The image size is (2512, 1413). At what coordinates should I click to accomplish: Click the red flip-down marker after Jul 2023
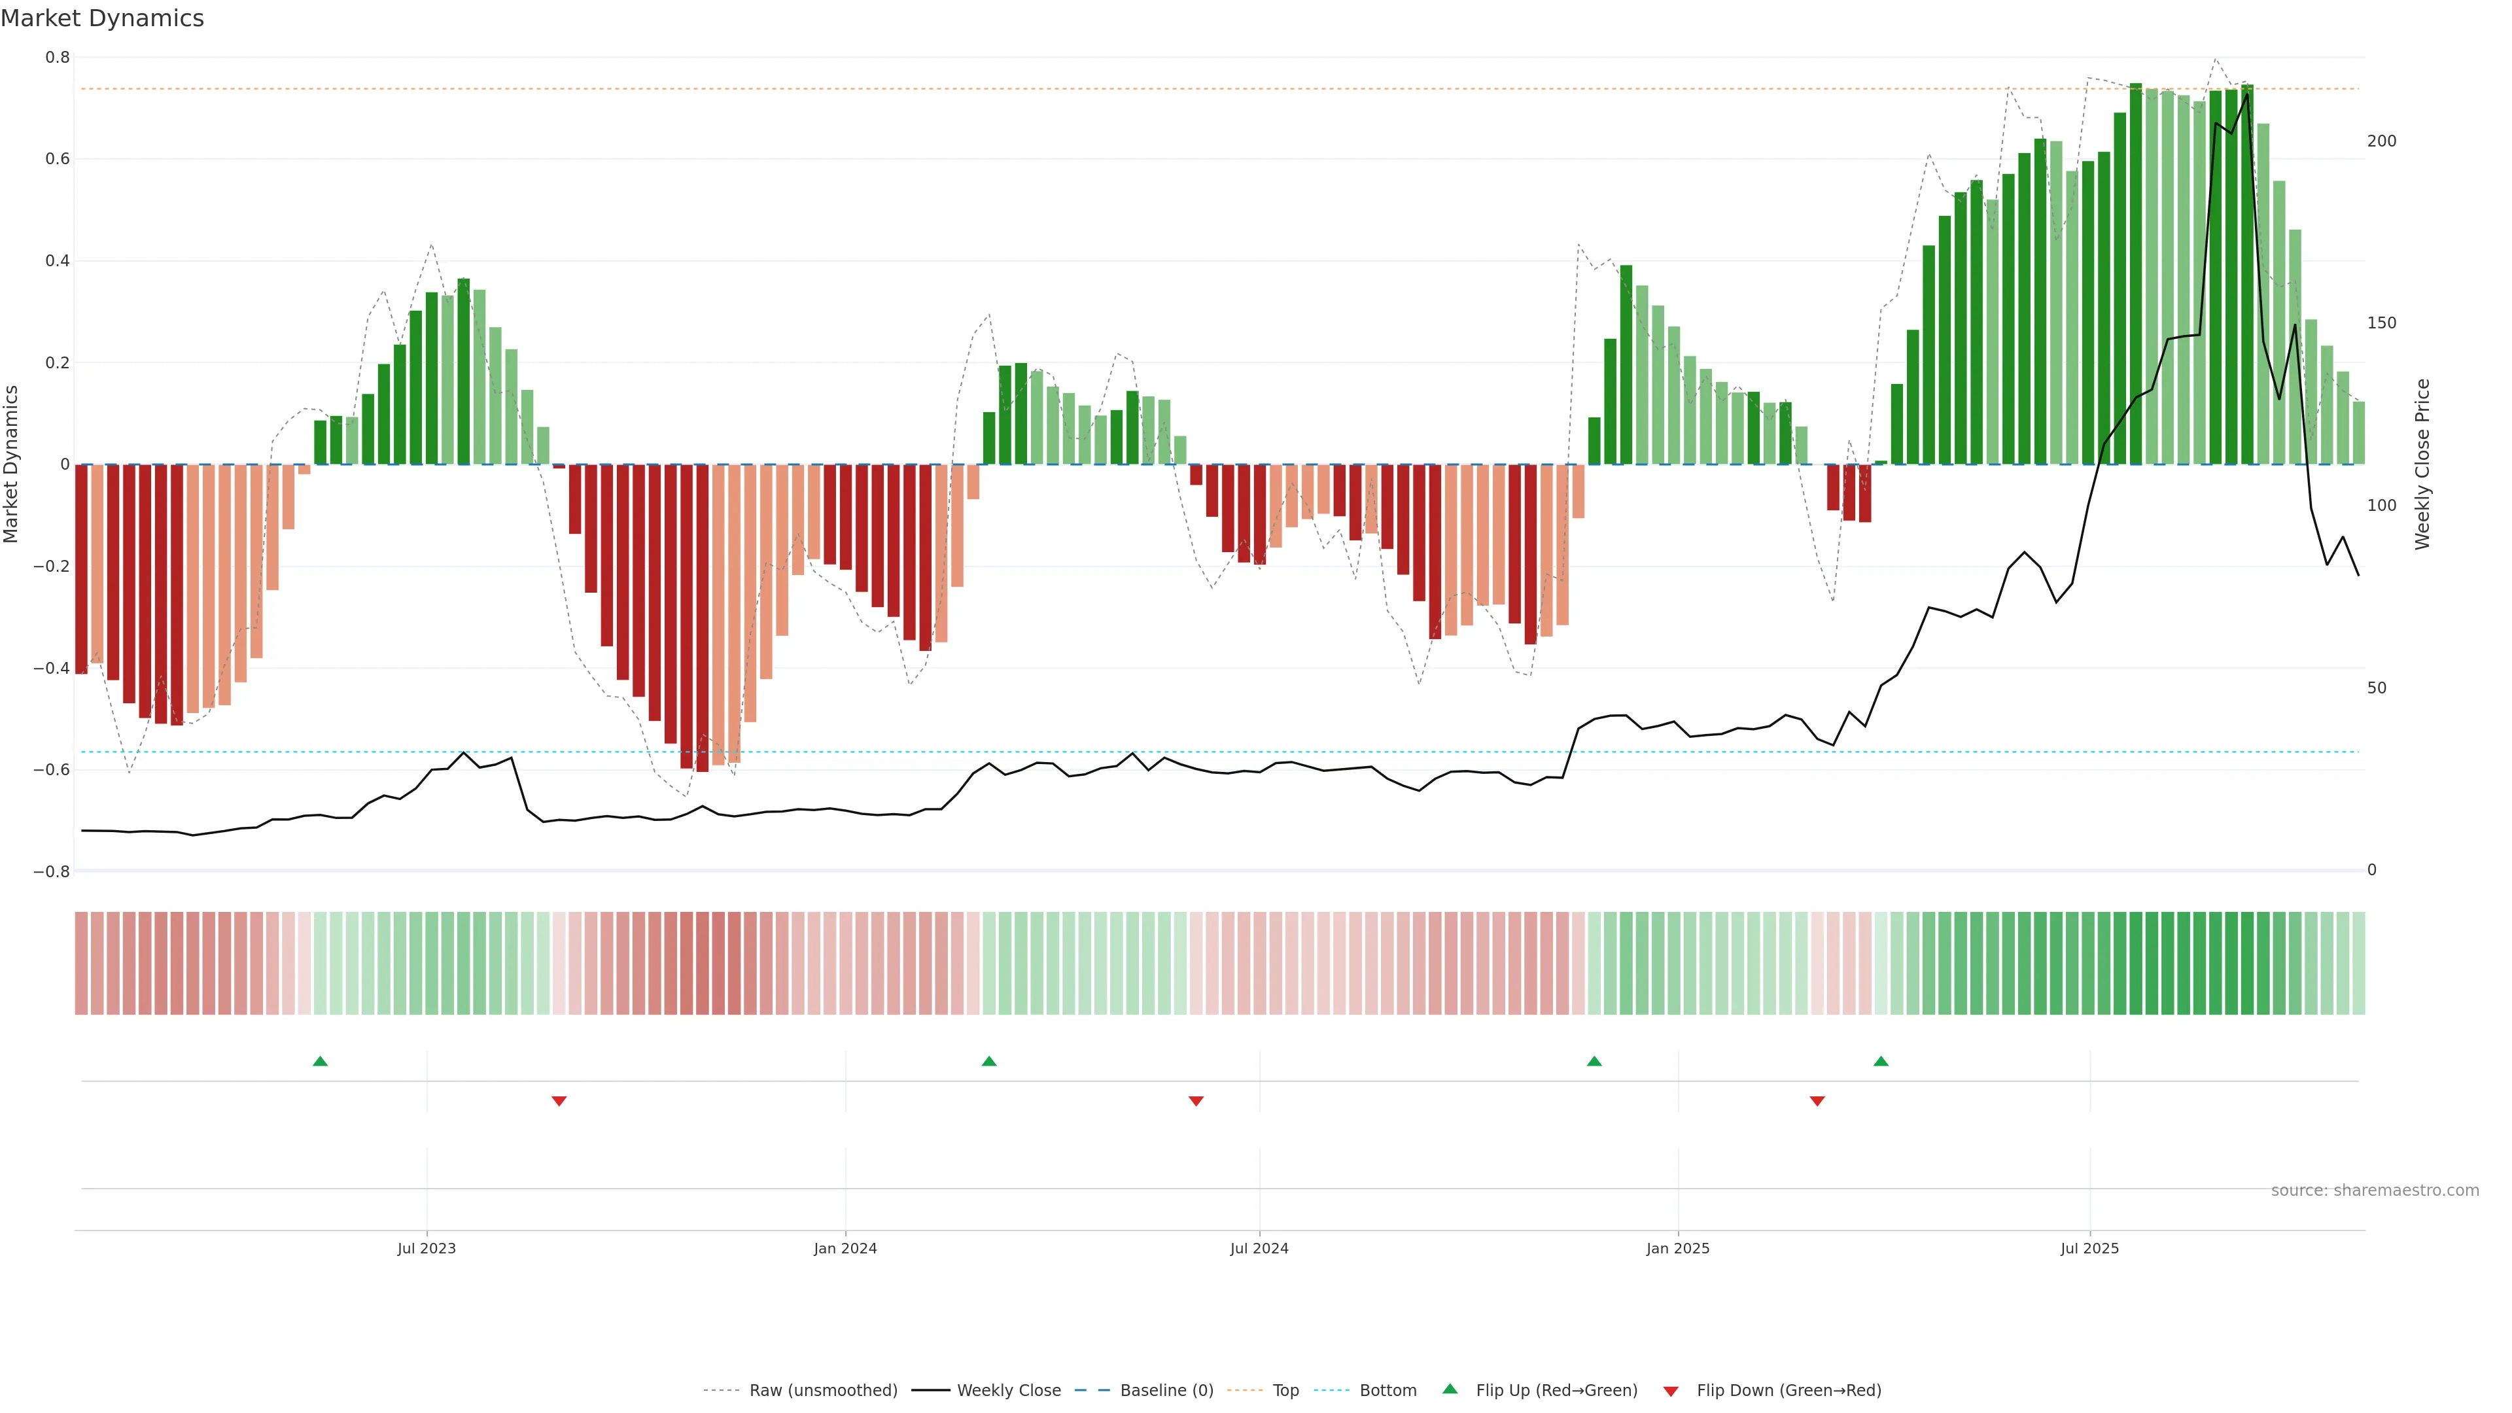coord(559,1101)
